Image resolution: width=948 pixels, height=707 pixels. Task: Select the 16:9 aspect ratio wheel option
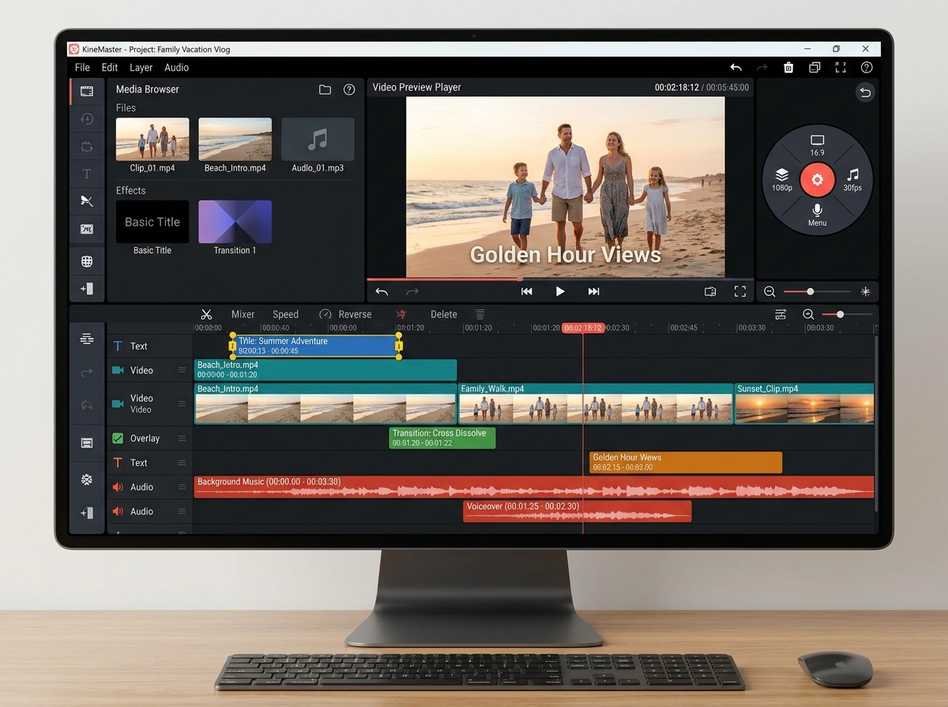click(x=817, y=145)
